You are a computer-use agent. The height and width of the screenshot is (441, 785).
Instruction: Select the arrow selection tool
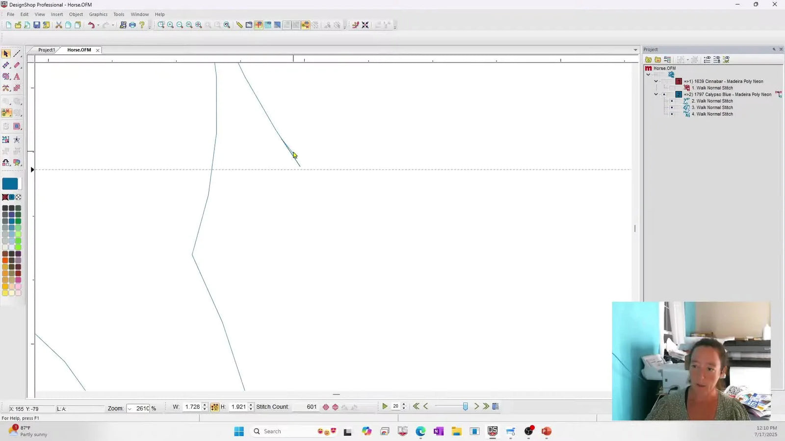(x=6, y=53)
